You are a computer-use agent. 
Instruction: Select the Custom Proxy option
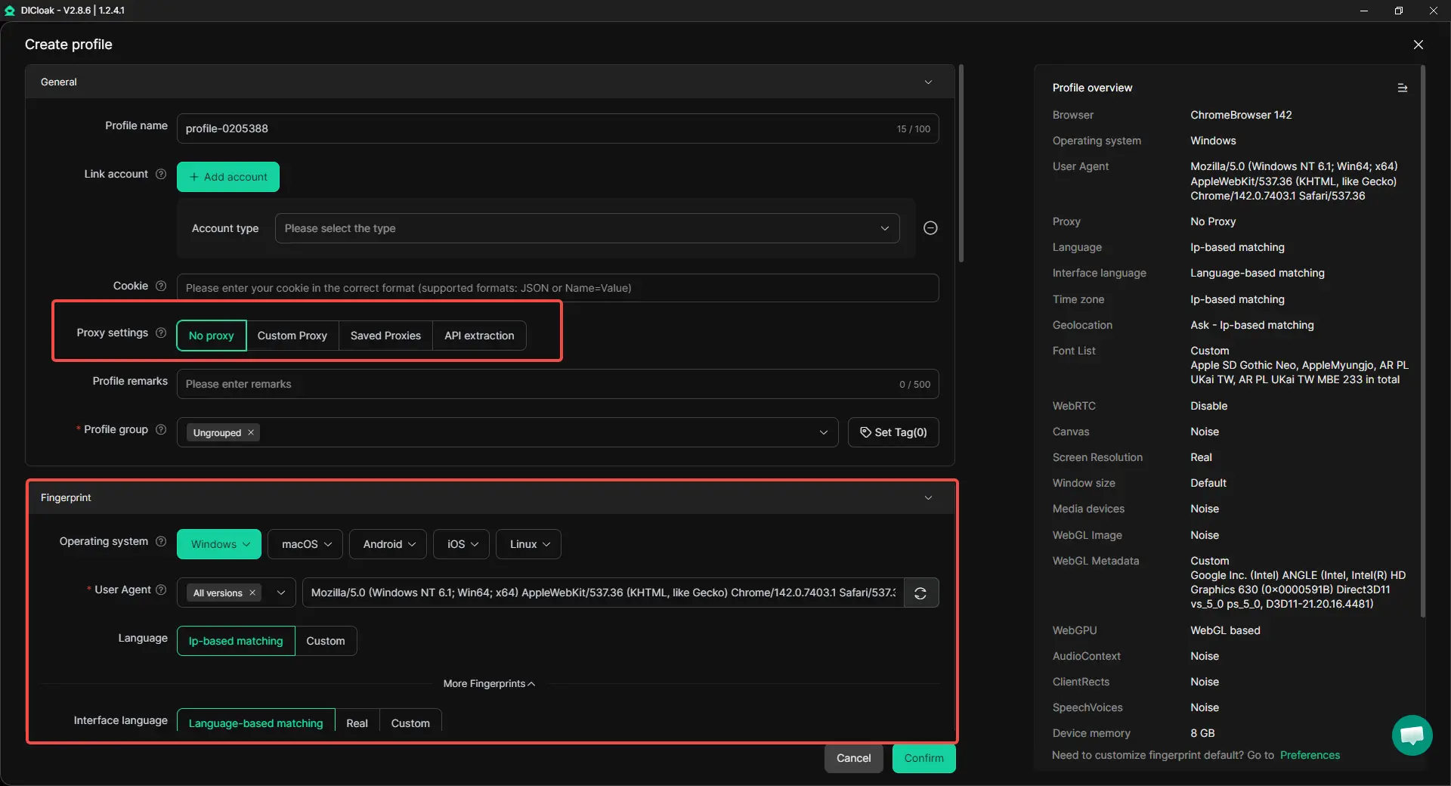[292, 336]
